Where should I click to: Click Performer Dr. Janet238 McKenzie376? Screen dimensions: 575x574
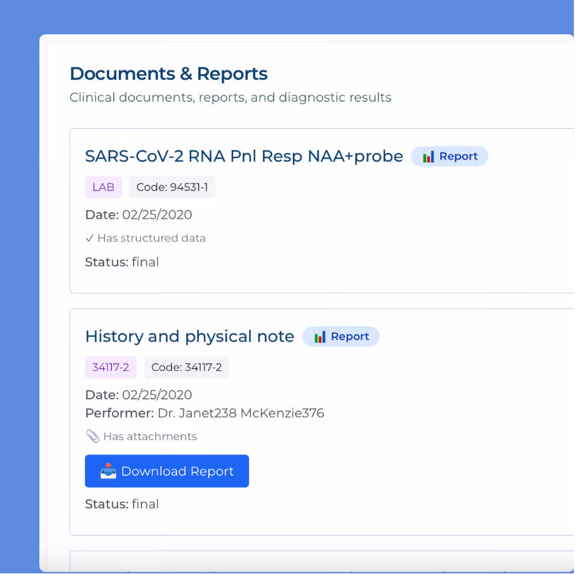coord(205,413)
